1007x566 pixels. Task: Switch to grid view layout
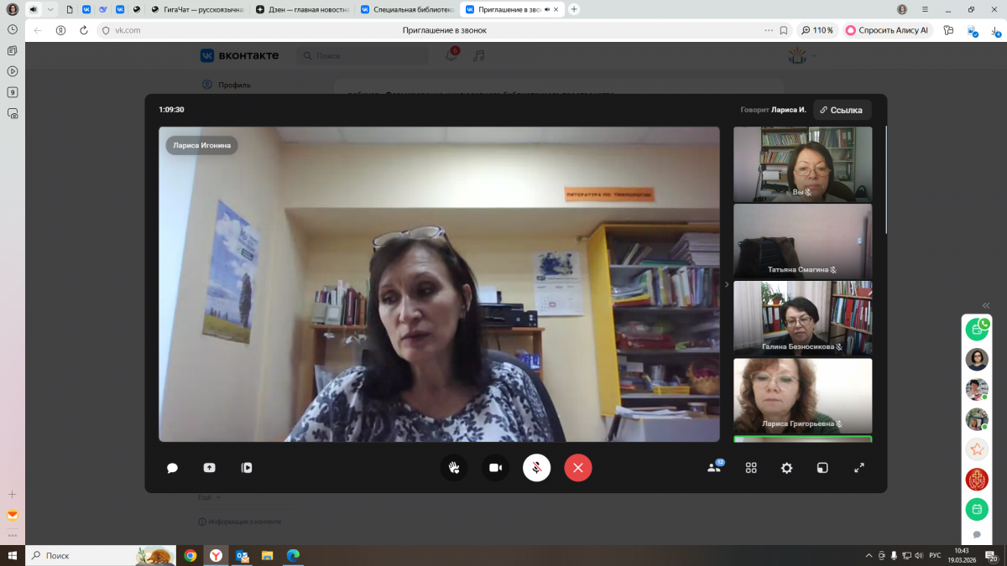[x=751, y=468]
